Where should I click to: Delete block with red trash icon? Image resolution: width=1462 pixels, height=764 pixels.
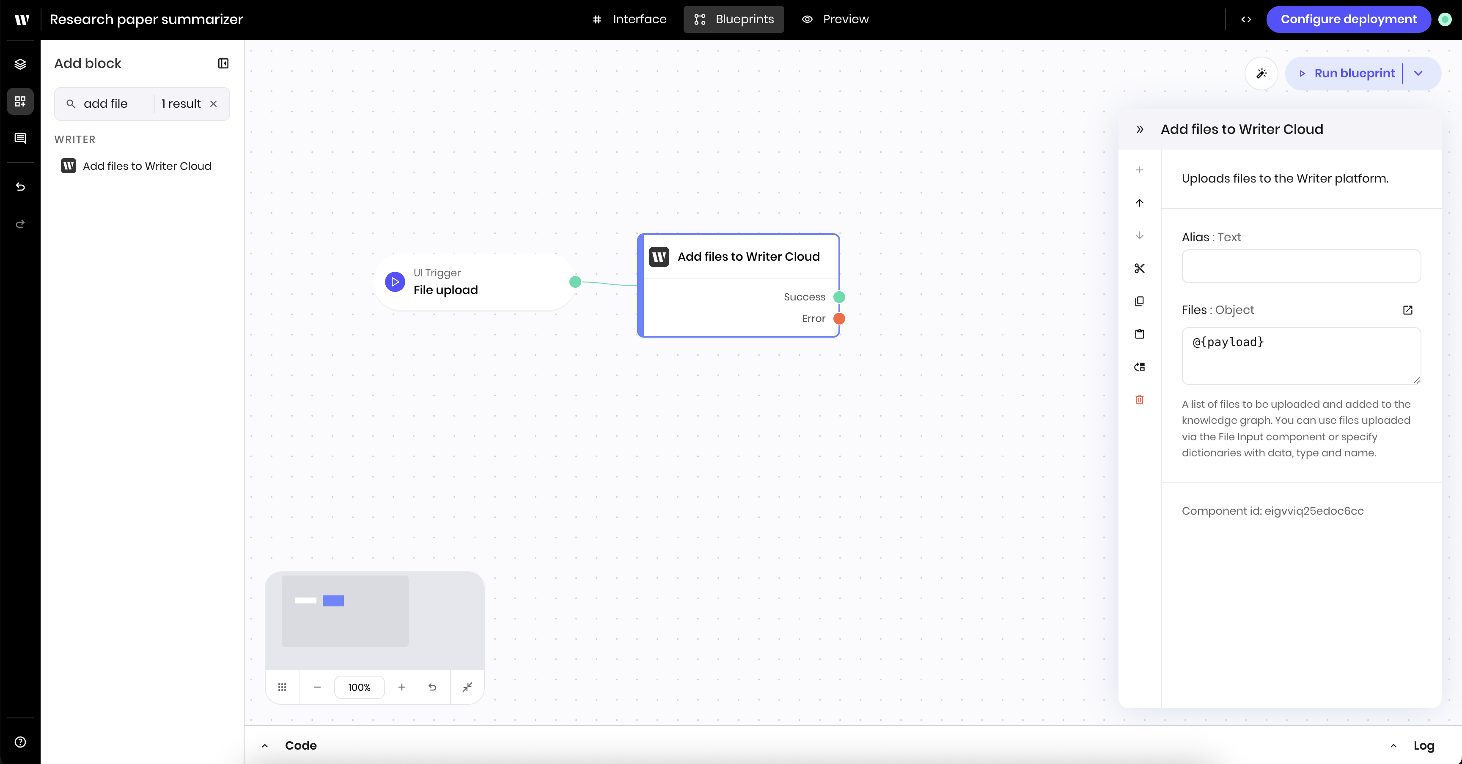(x=1139, y=400)
